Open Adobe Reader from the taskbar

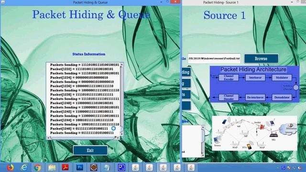[x=66, y=168]
